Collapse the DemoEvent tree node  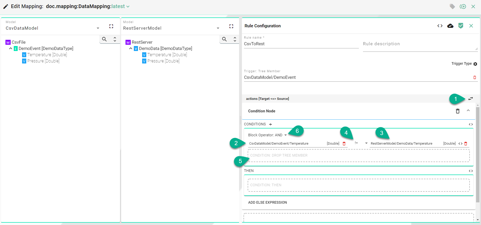pyautogui.click(x=11, y=49)
